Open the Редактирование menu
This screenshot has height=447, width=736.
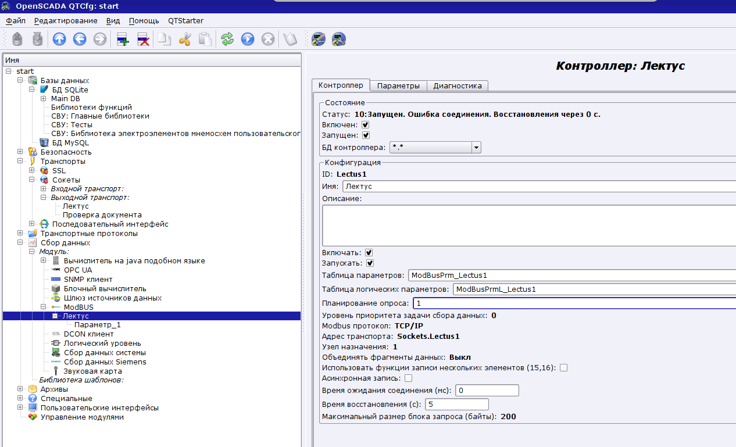[x=66, y=20]
